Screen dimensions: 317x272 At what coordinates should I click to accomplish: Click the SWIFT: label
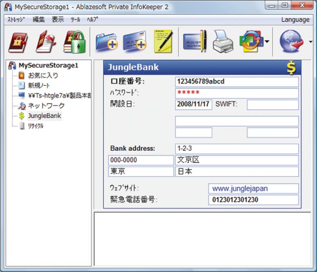click(x=226, y=104)
